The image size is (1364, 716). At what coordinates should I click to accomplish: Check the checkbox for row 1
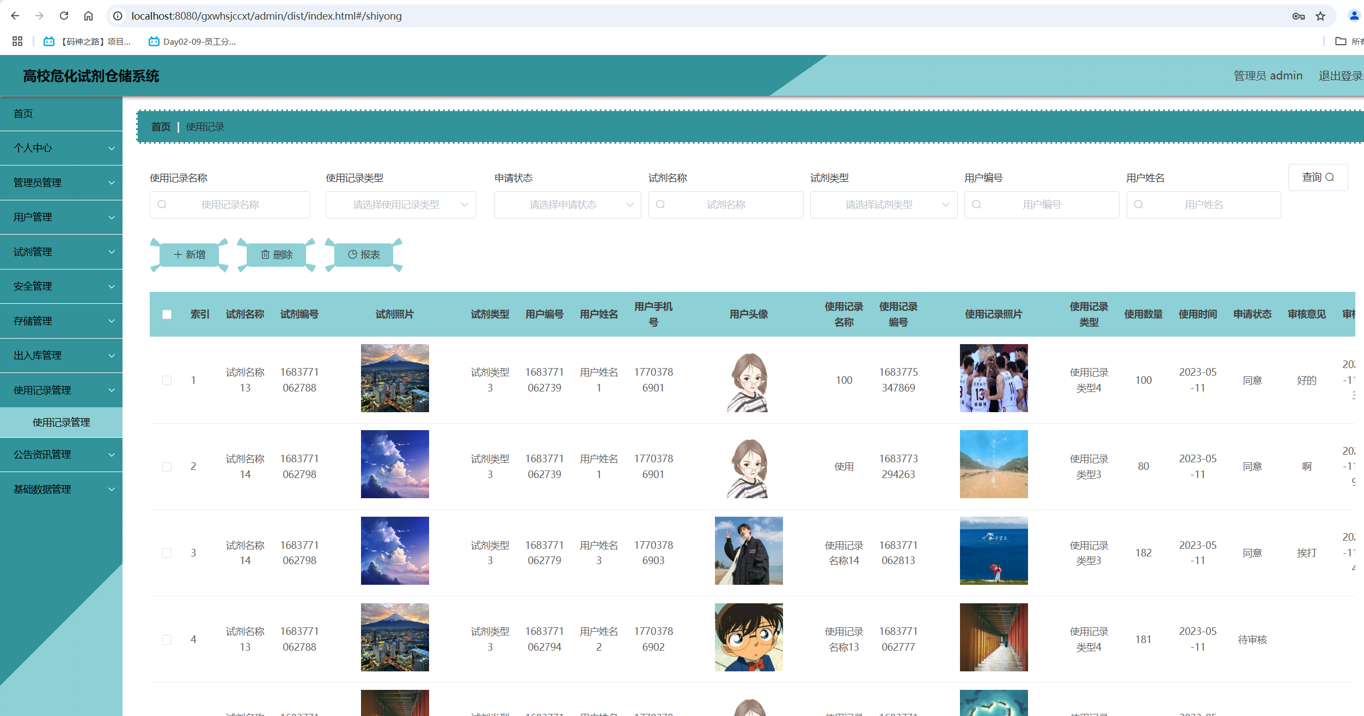167,380
